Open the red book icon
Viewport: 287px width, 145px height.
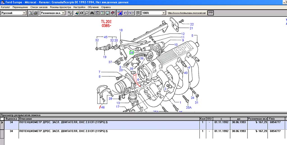[113, 13]
